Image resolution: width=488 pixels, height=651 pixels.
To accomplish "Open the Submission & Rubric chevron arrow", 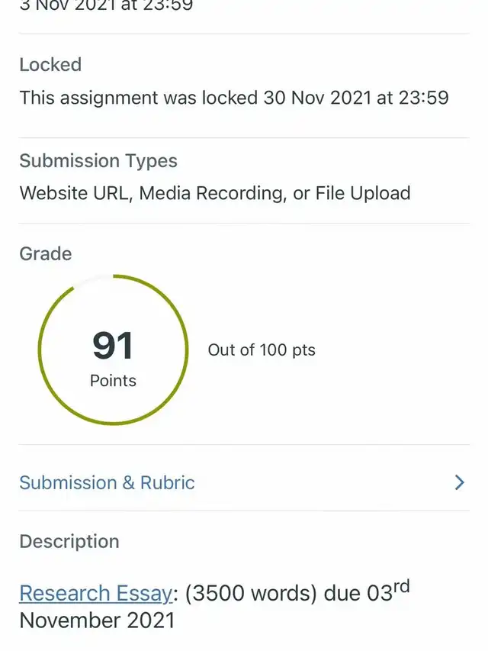I will [459, 482].
